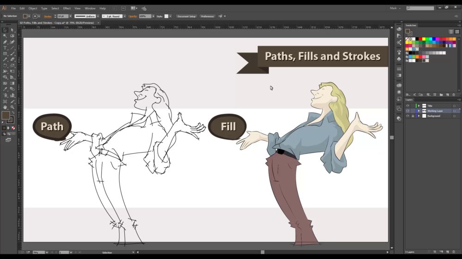Open the Stroke panel lines icon
Viewport: 462px width, 259px height.
click(399, 69)
